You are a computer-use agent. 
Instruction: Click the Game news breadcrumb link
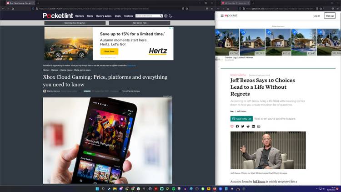point(66,70)
